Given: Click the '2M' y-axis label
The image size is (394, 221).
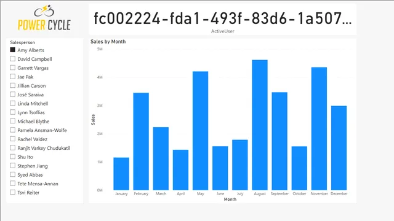Looking at the screenshot, I should tap(100, 134).
